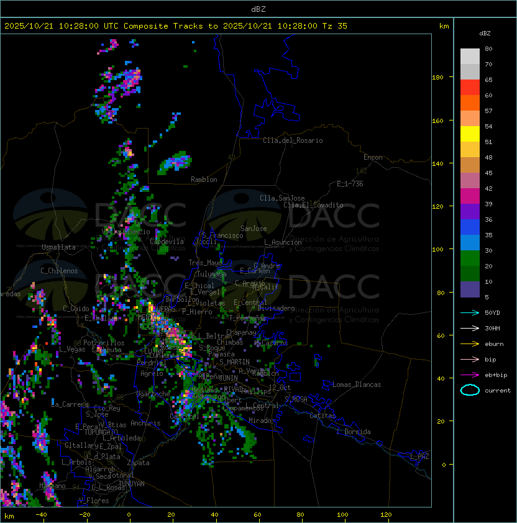
Task: Click the 12_Oct map label
Action: coord(280,388)
